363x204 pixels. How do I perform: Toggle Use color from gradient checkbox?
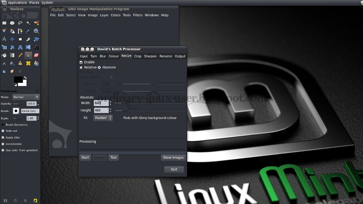pyautogui.click(x=3, y=150)
